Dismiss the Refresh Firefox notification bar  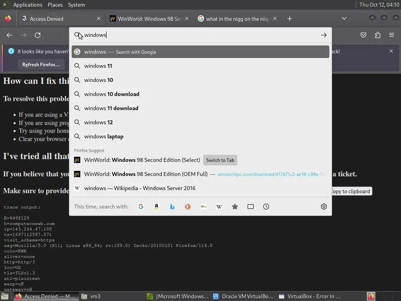tap(391, 51)
